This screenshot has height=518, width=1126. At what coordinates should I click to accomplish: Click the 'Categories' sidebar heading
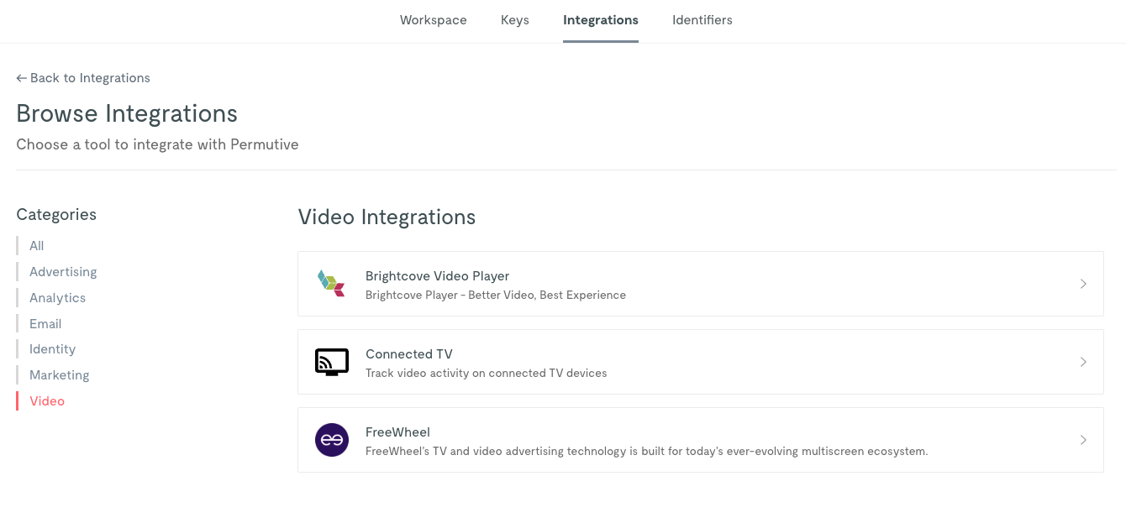click(56, 215)
